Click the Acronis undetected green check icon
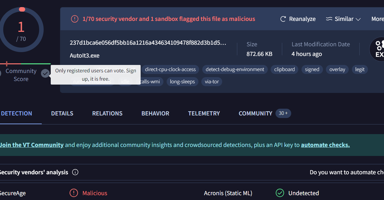 280,193
